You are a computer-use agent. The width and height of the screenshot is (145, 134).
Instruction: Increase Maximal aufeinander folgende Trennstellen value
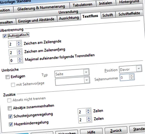(x=20, y=59)
